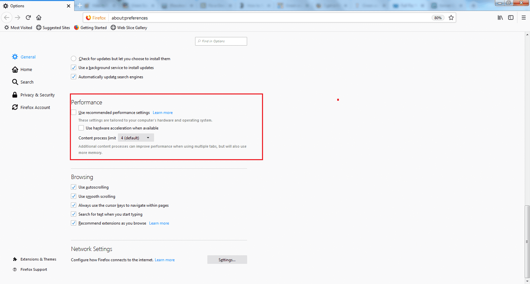Select Check for updates but choose radio
This screenshot has width=530, height=284.
click(74, 59)
